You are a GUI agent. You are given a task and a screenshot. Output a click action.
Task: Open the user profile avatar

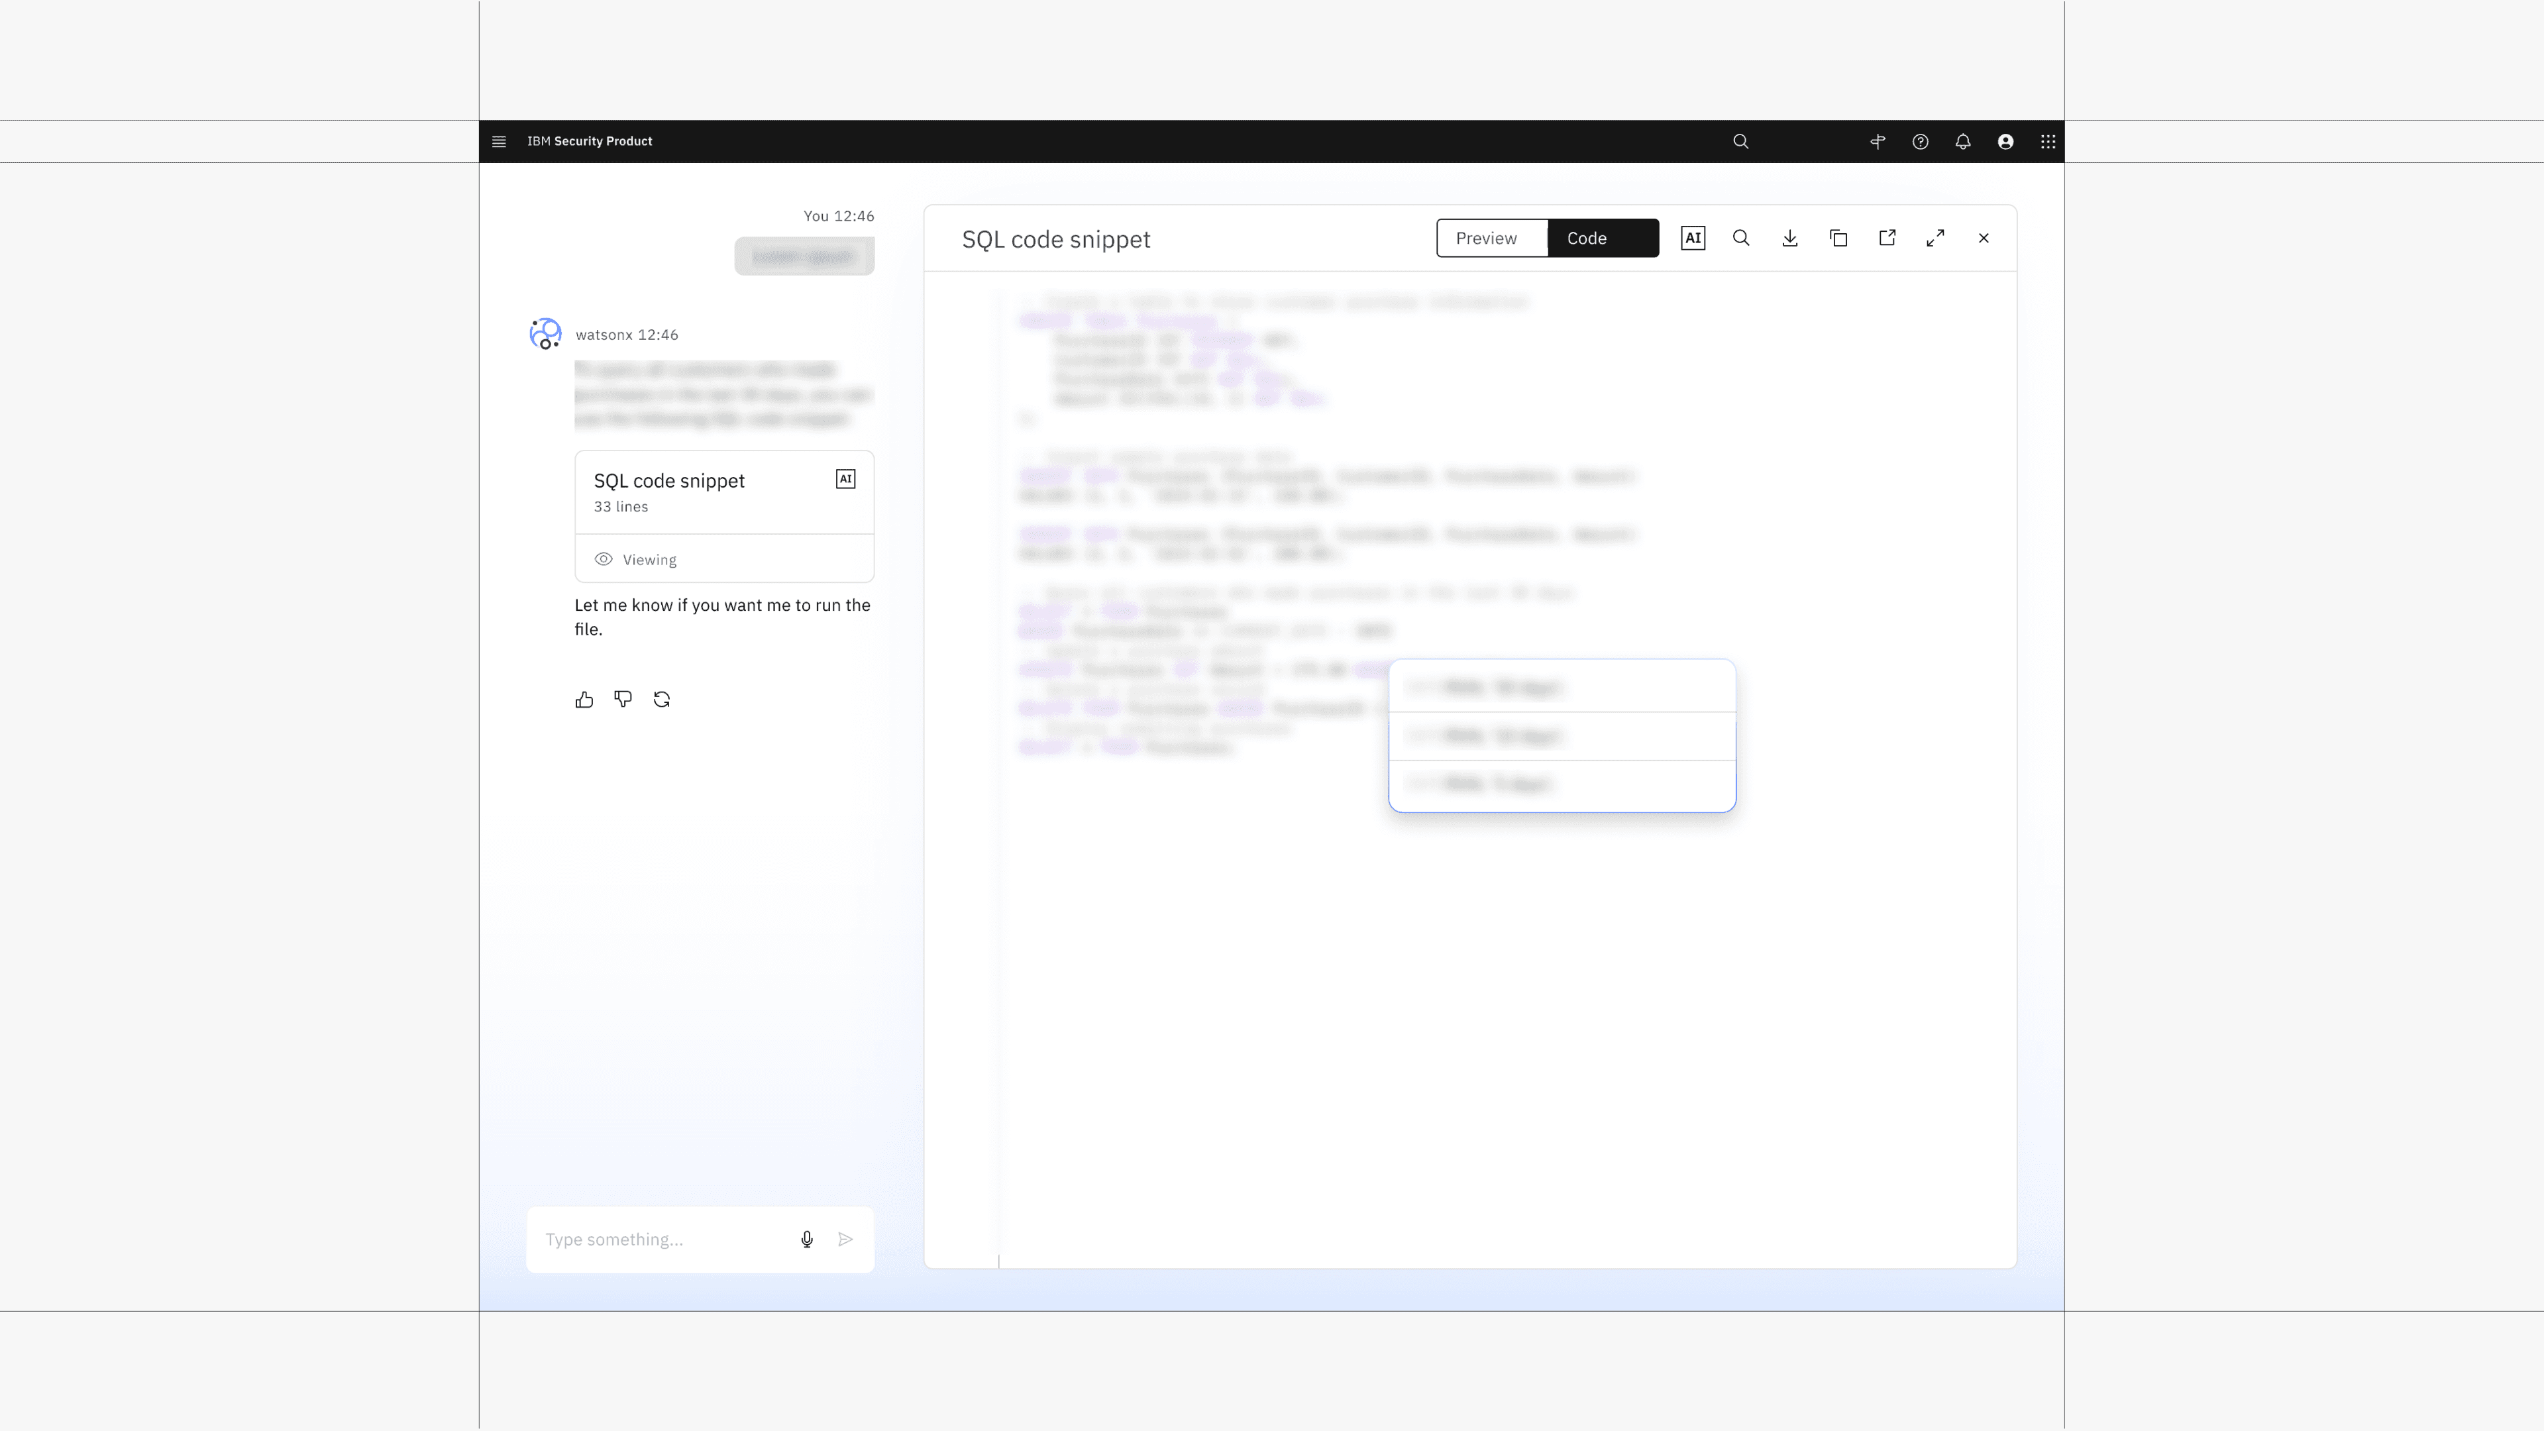coord(2005,141)
